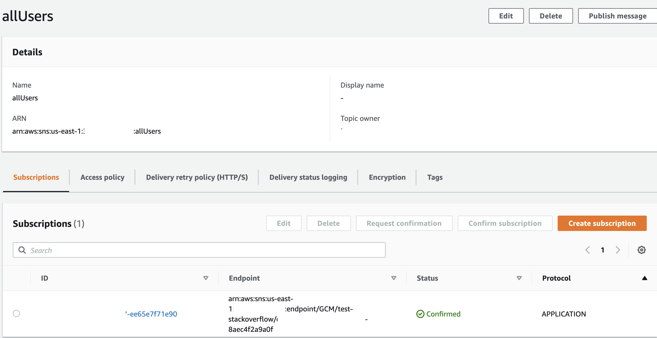
Task: Sort by Status column arrow
Action: [x=519, y=278]
